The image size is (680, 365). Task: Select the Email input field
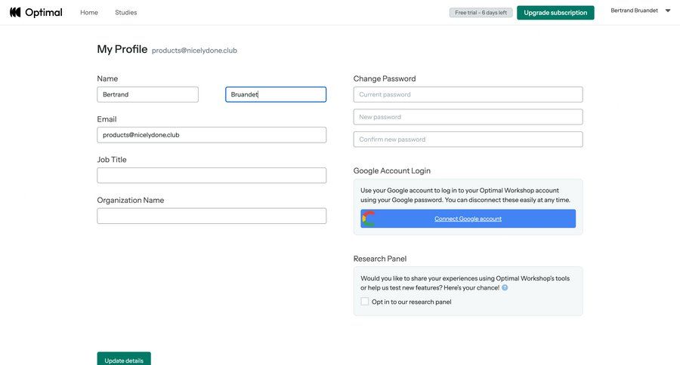tap(212, 135)
